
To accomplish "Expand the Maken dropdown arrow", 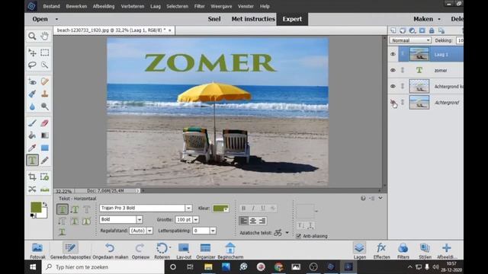I will click(x=439, y=19).
